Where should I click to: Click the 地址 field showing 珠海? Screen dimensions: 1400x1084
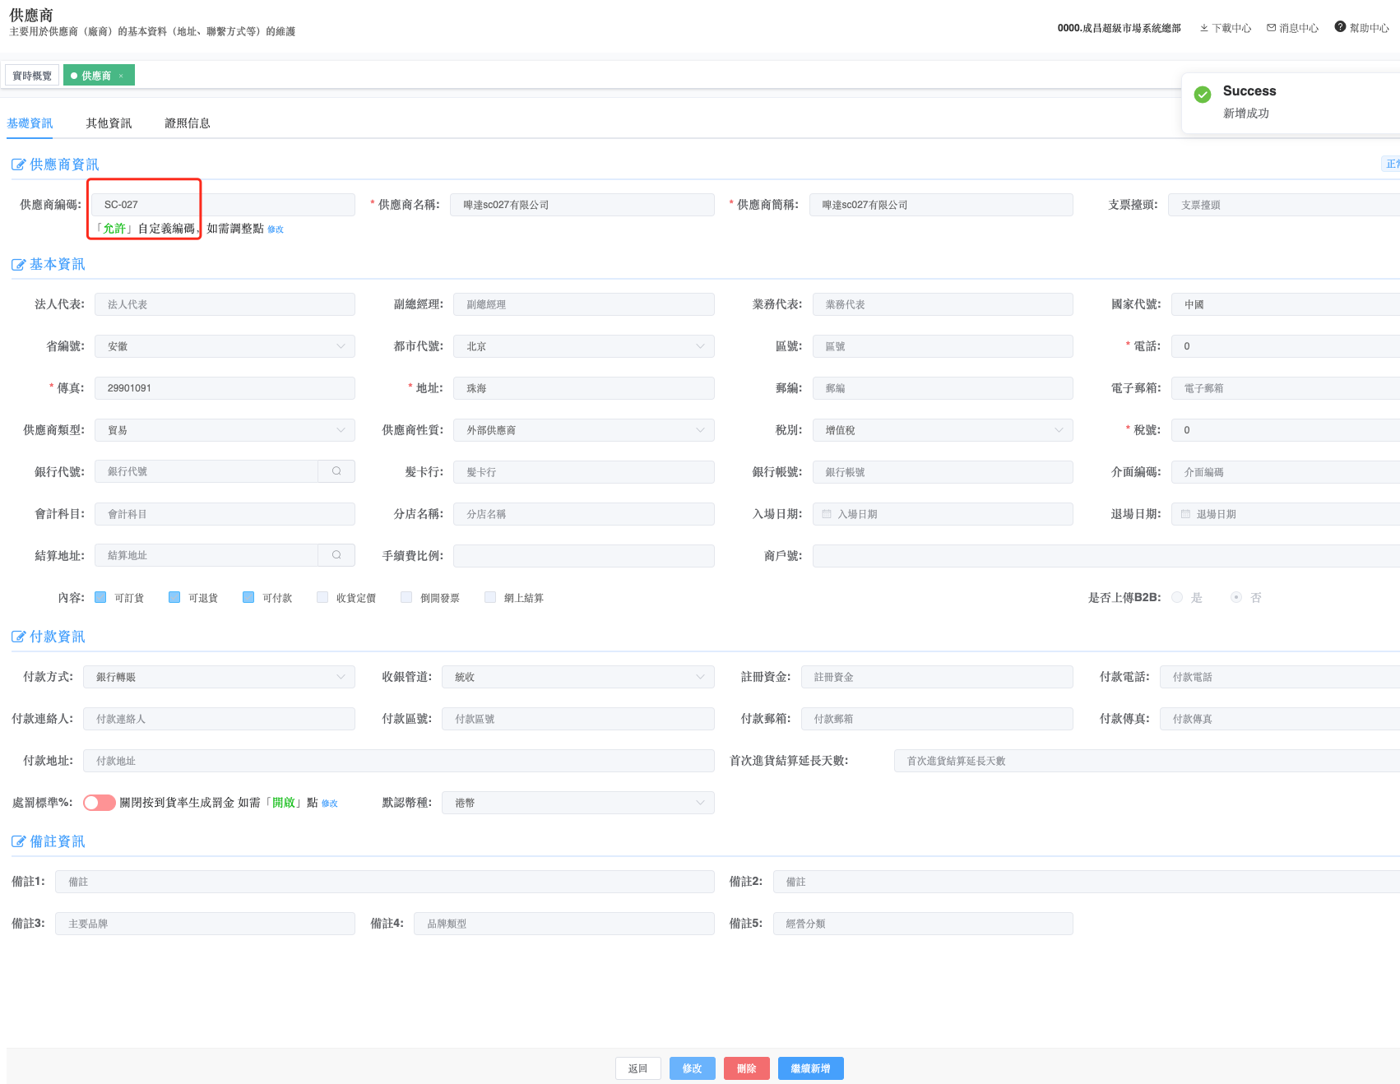584,388
